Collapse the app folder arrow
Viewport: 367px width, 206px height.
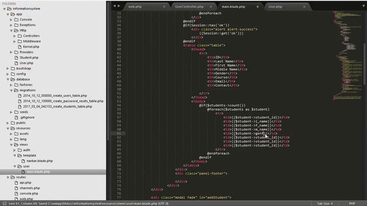7,14
